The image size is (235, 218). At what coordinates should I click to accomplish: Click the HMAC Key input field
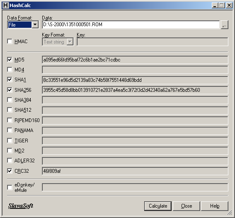point(153,42)
